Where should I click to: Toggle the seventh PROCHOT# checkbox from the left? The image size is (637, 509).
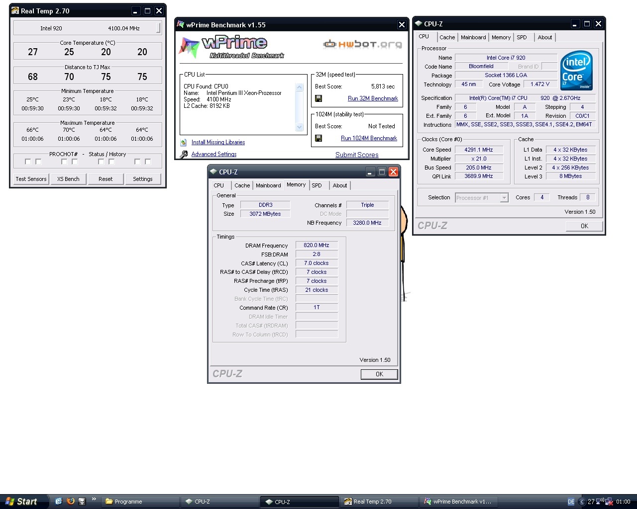(137, 162)
